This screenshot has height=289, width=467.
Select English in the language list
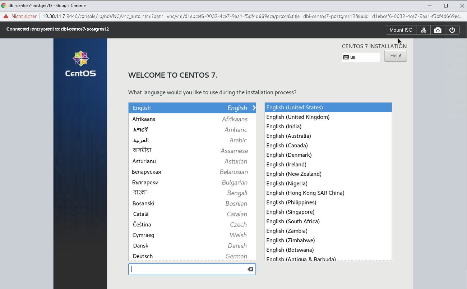192,108
